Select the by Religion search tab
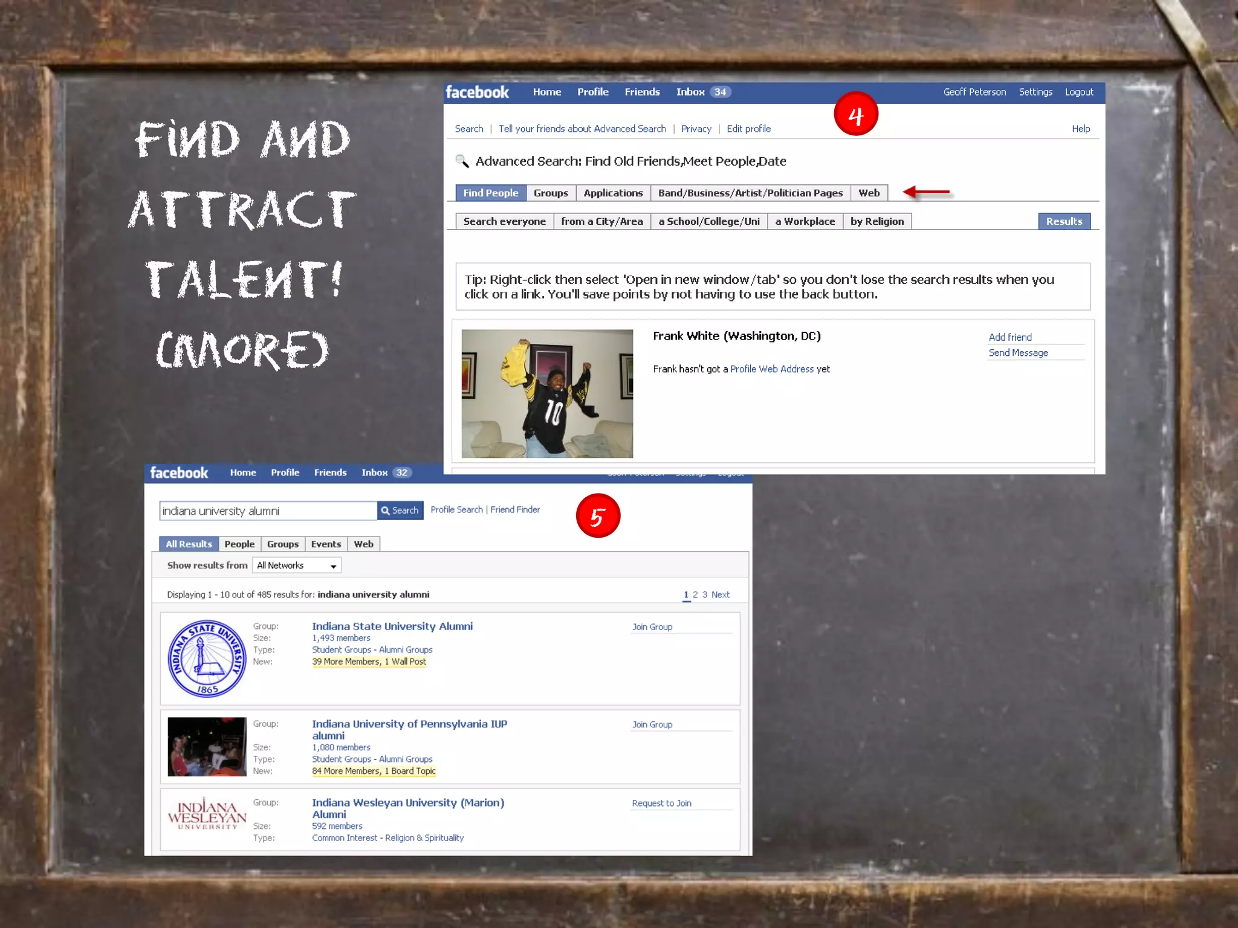The image size is (1238, 928). [877, 221]
